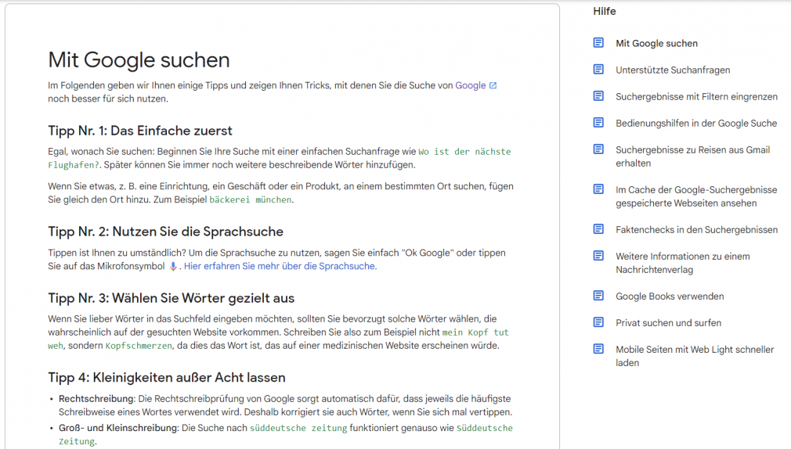Click the 'Hilfe' sidebar heading
The image size is (791, 449).
tap(605, 11)
